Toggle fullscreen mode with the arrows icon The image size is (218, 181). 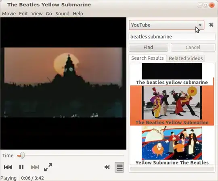pos(48,167)
